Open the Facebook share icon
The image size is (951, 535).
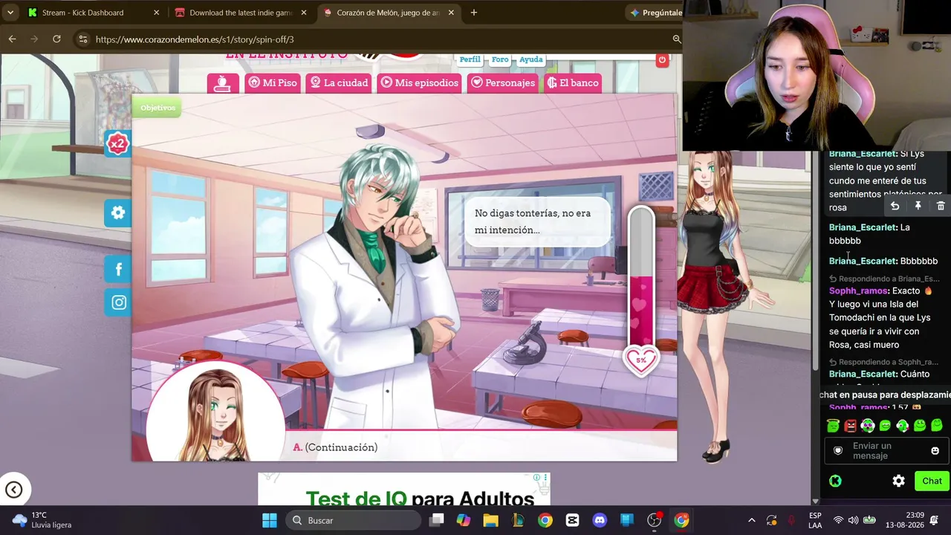[x=118, y=269]
